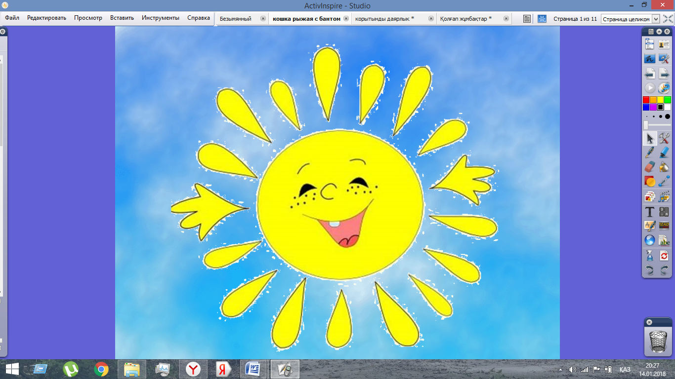Roll up the toolbox with arrow button
The height and width of the screenshot is (379, 675).
[x=659, y=32]
